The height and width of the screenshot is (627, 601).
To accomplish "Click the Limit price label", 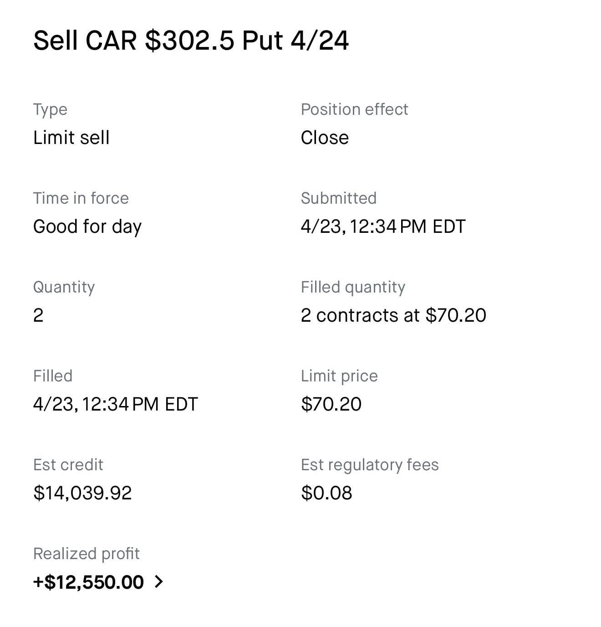I will tap(339, 376).
